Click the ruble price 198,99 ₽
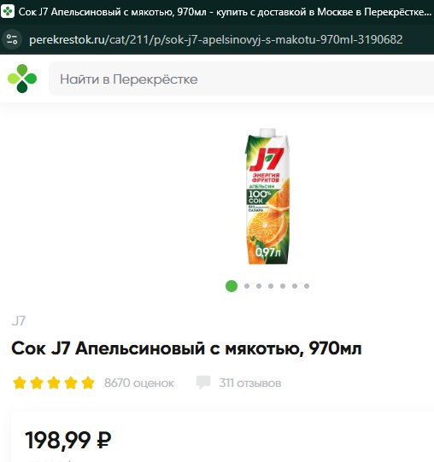434x462 pixels. point(68,440)
